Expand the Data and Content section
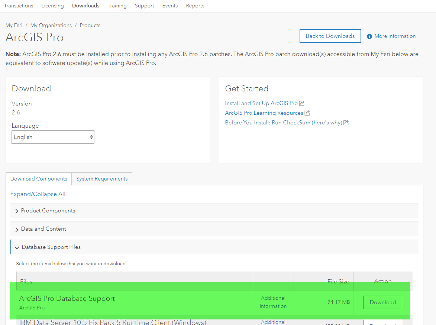436x325 pixels. pos(214,229)
